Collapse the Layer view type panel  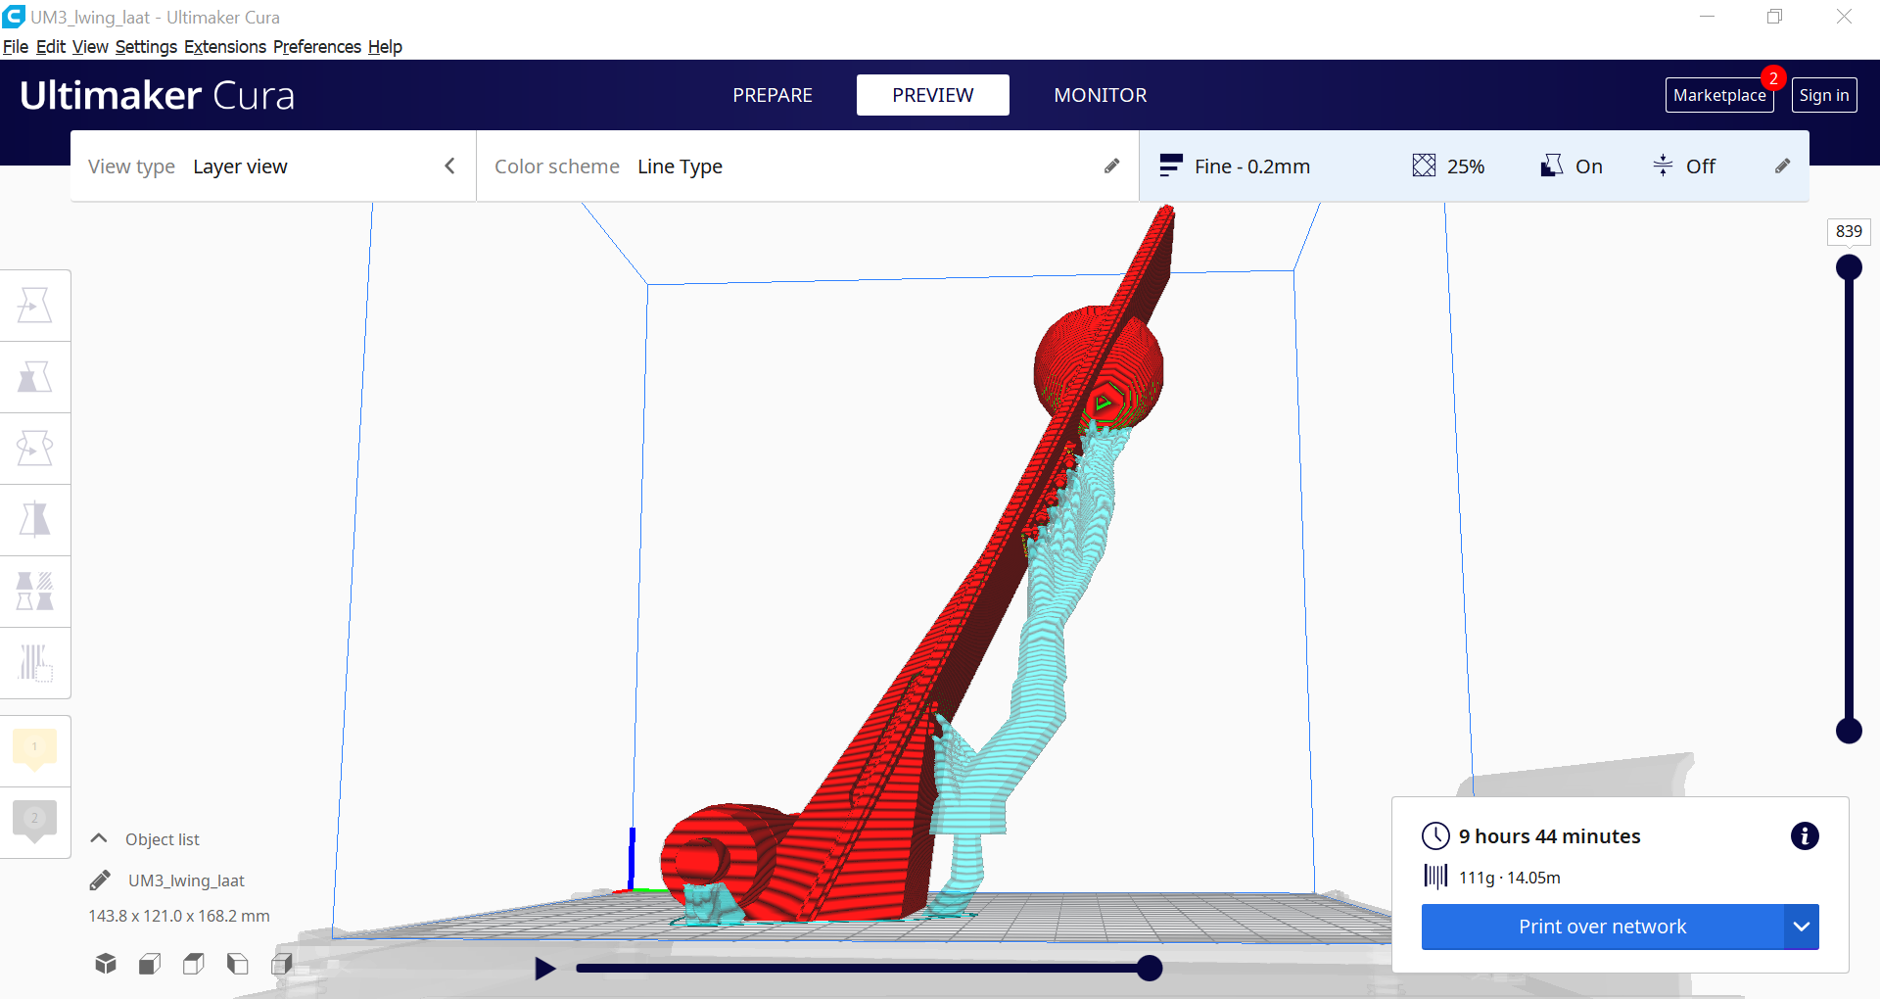pyautogui.click(x=449, y=166)
